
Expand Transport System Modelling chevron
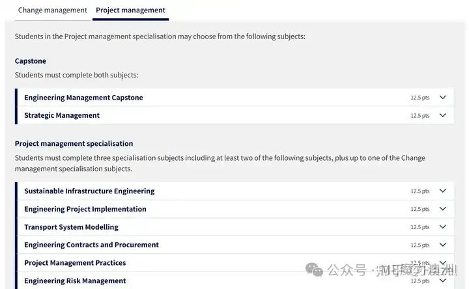443,227
